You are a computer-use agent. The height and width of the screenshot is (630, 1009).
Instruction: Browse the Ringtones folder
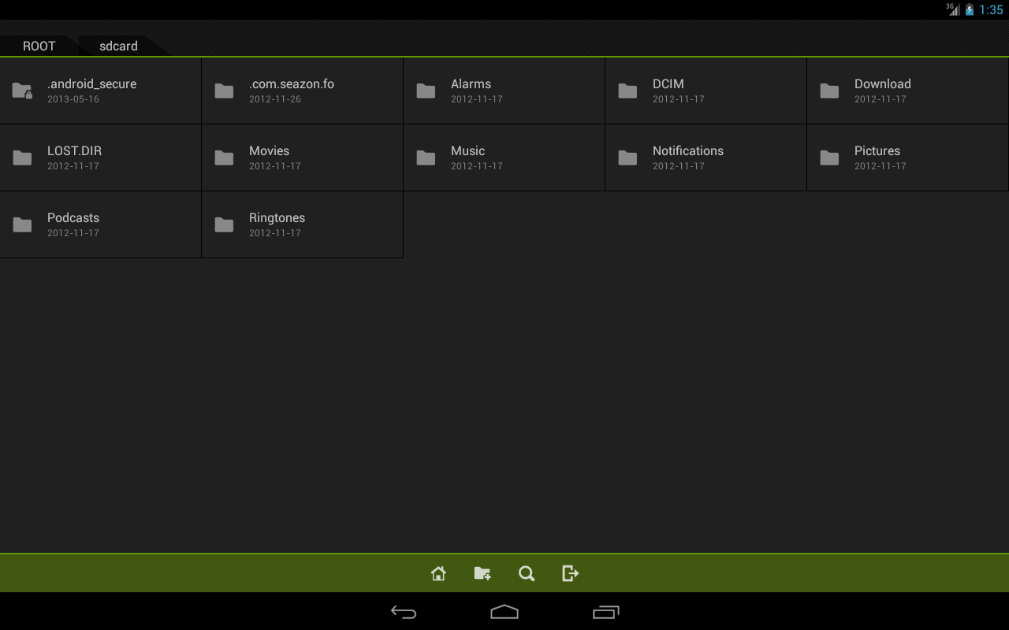pos(302,224)
